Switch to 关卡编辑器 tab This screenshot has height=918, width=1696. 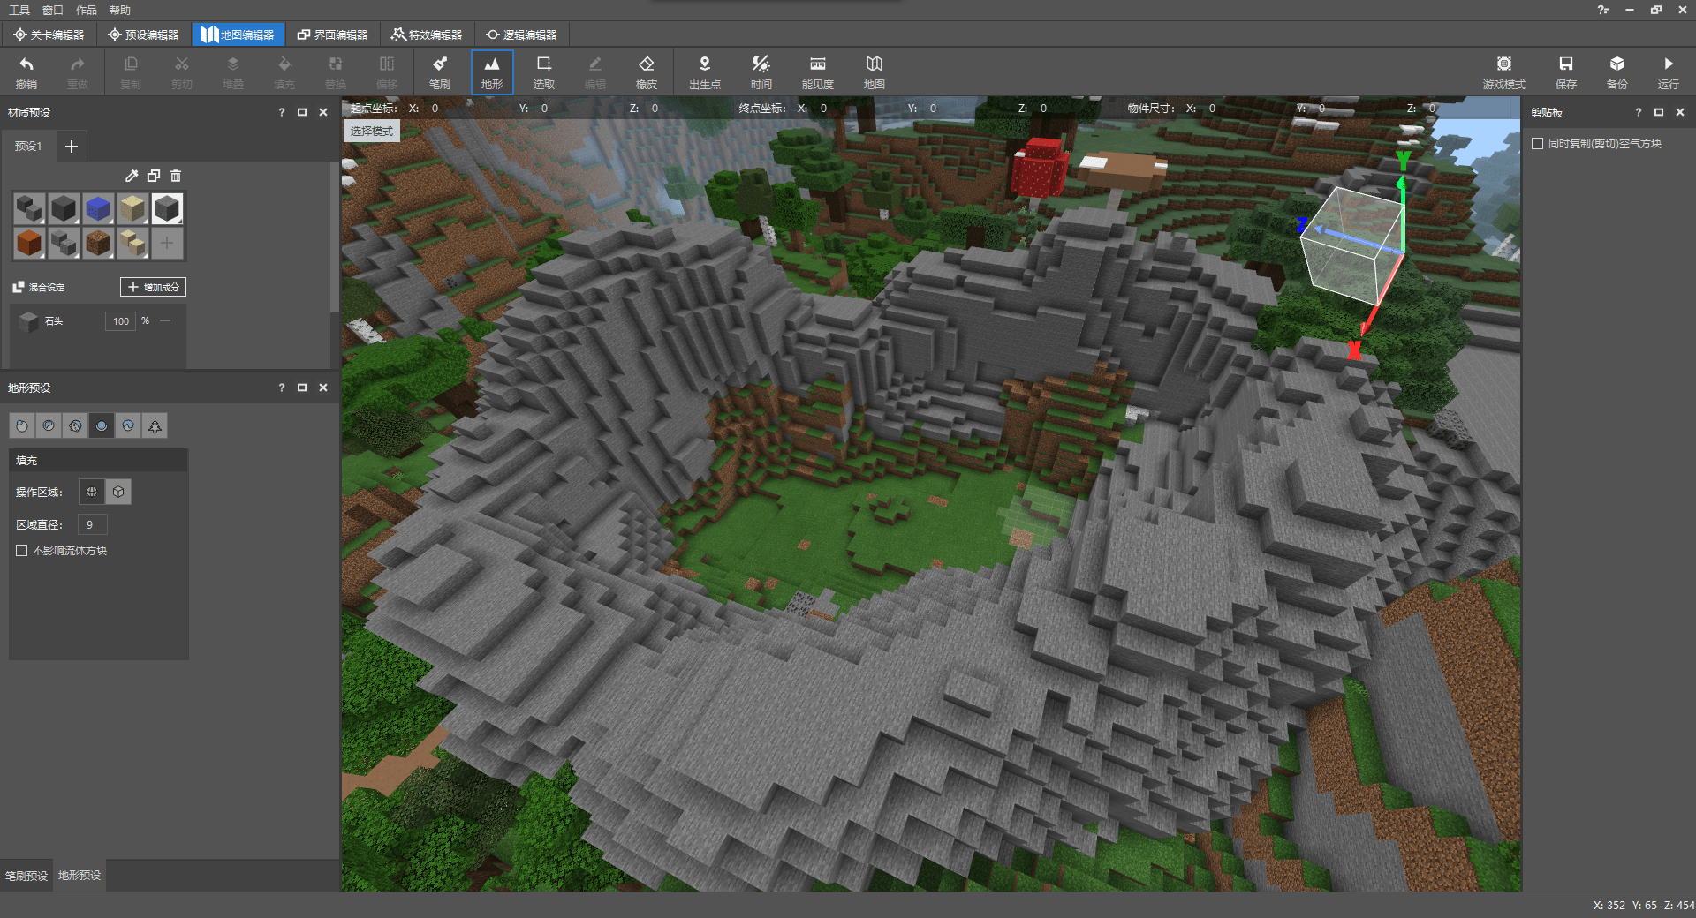tap(49, 34)
